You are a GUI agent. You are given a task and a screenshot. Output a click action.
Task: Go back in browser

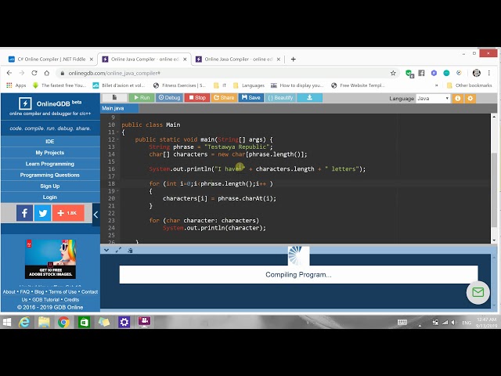(x=9, y=73)
